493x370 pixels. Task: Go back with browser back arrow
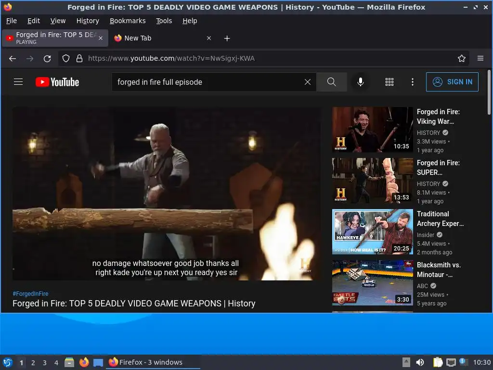(x=13, y=58)
